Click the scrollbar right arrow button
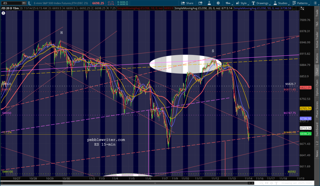320x186 pixels. pyautogui.click(x=252, y=183)
